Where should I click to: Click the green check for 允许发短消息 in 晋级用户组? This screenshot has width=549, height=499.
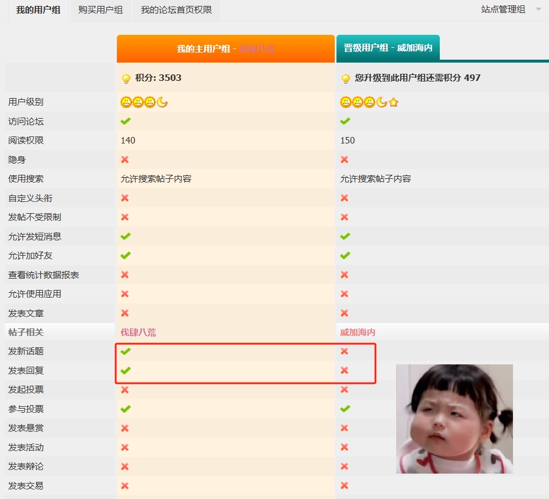(x=345, y=236)
